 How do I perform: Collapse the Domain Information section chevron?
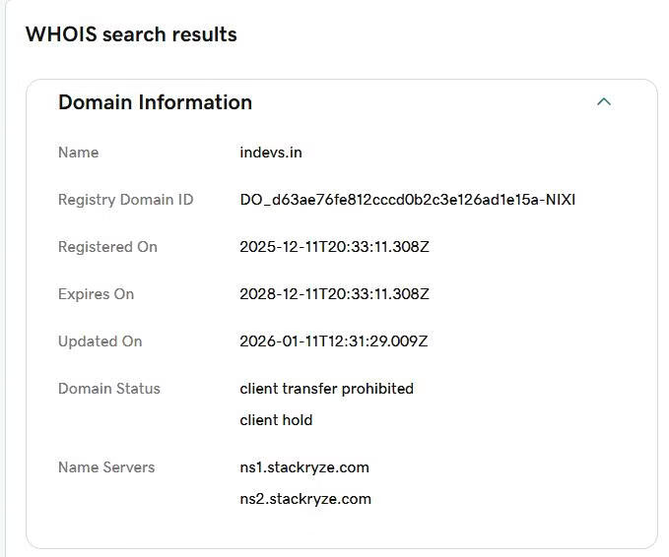(x=604, y=101)
